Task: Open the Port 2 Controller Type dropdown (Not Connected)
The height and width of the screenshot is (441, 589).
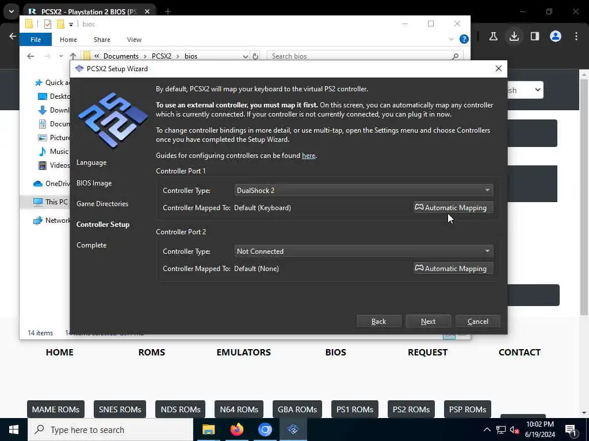Action: pos(364,252)
